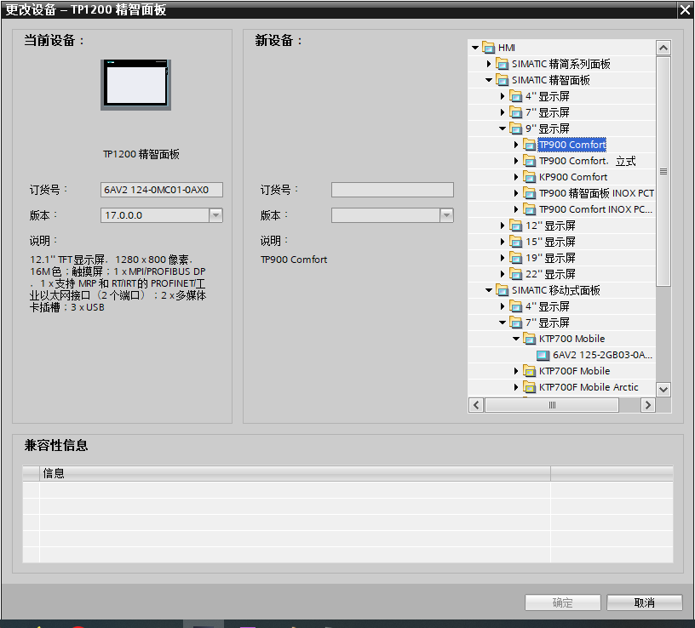Screen dimensions: 695x628
Task: Click new device description TP900 Comfort
Action: coord(294,260)
